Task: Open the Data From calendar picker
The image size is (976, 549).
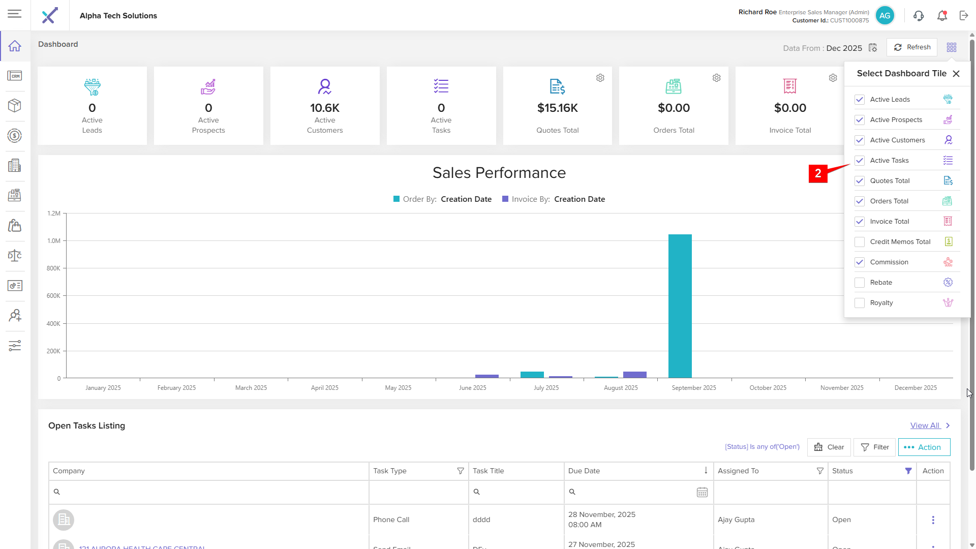Action: tap(873, 48)
